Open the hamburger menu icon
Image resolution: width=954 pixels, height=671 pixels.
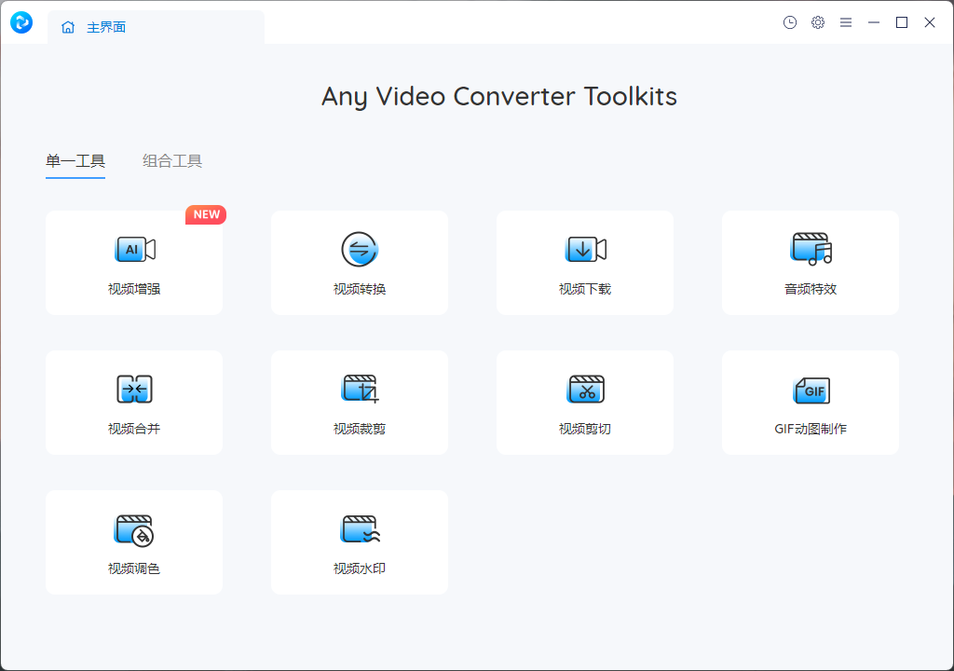846,22
